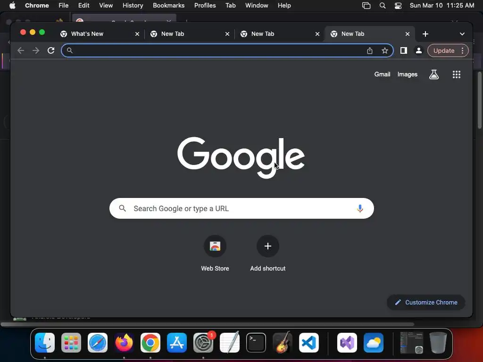Viewport: 483px width, 362px height.
Task: Open Launchpad from the Dock
Action: click(x=71, y=343)
